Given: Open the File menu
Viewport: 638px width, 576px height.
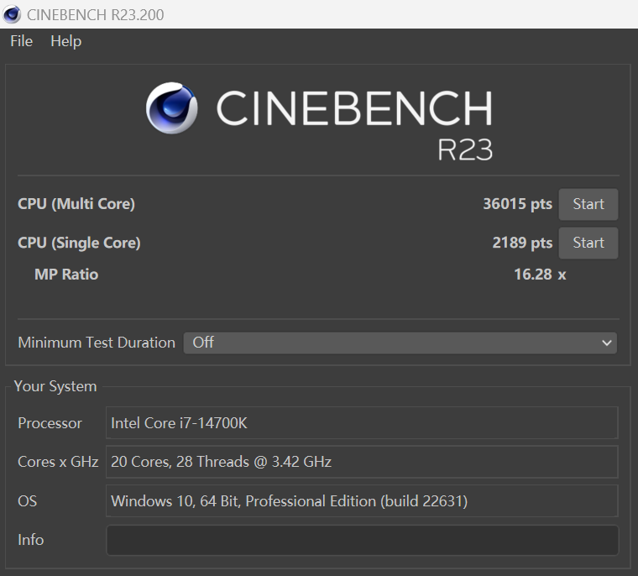Looking at the screenshot, I should tap(21, 41).
